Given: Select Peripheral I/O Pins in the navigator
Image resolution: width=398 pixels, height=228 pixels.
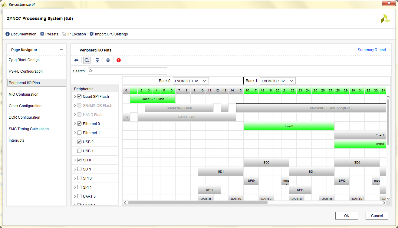Looking at the screenshot, I should click(x=36, y=83).
